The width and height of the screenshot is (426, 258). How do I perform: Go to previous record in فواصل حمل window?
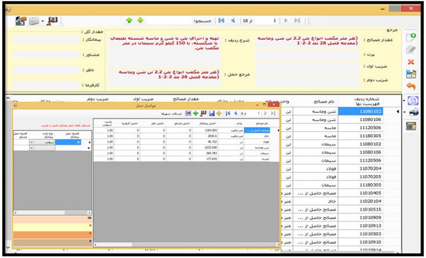(x=235, y=113)
